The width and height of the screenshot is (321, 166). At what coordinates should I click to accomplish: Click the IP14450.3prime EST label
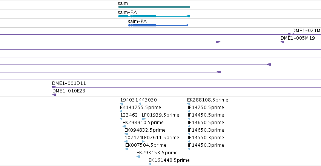(206, 145)
